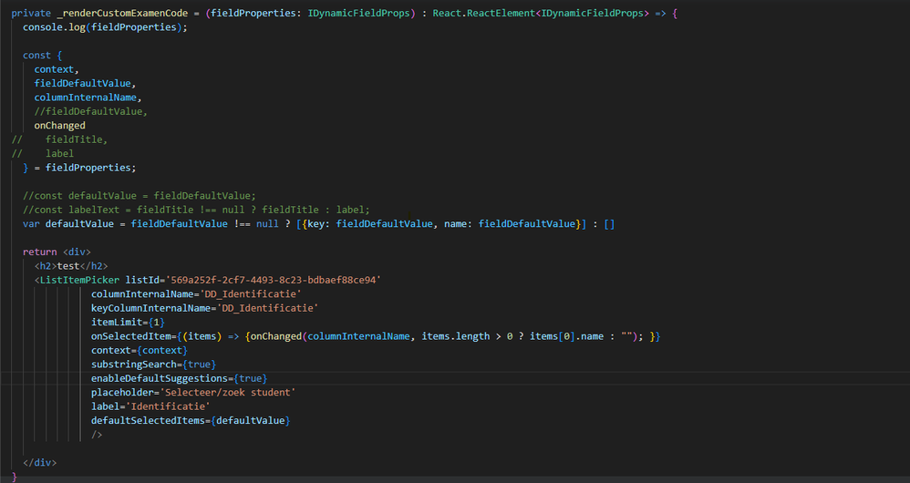Click the substringSearch={true} attribute
Image resolution: width=910 pixels, height=483 pixels.
(153, 365)
